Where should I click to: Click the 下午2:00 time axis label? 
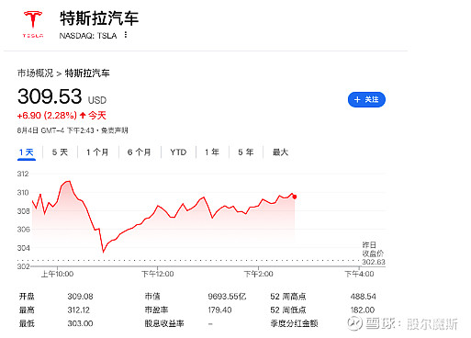(x=258, y=274)
